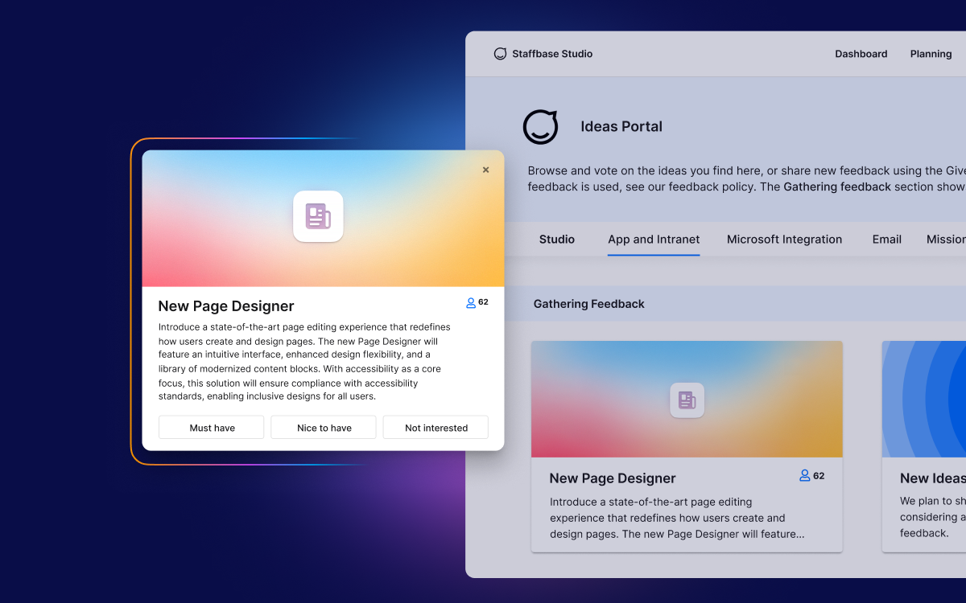Vote Nice to have
This screenshot has width=966, height=603.
tap(324, 428)
